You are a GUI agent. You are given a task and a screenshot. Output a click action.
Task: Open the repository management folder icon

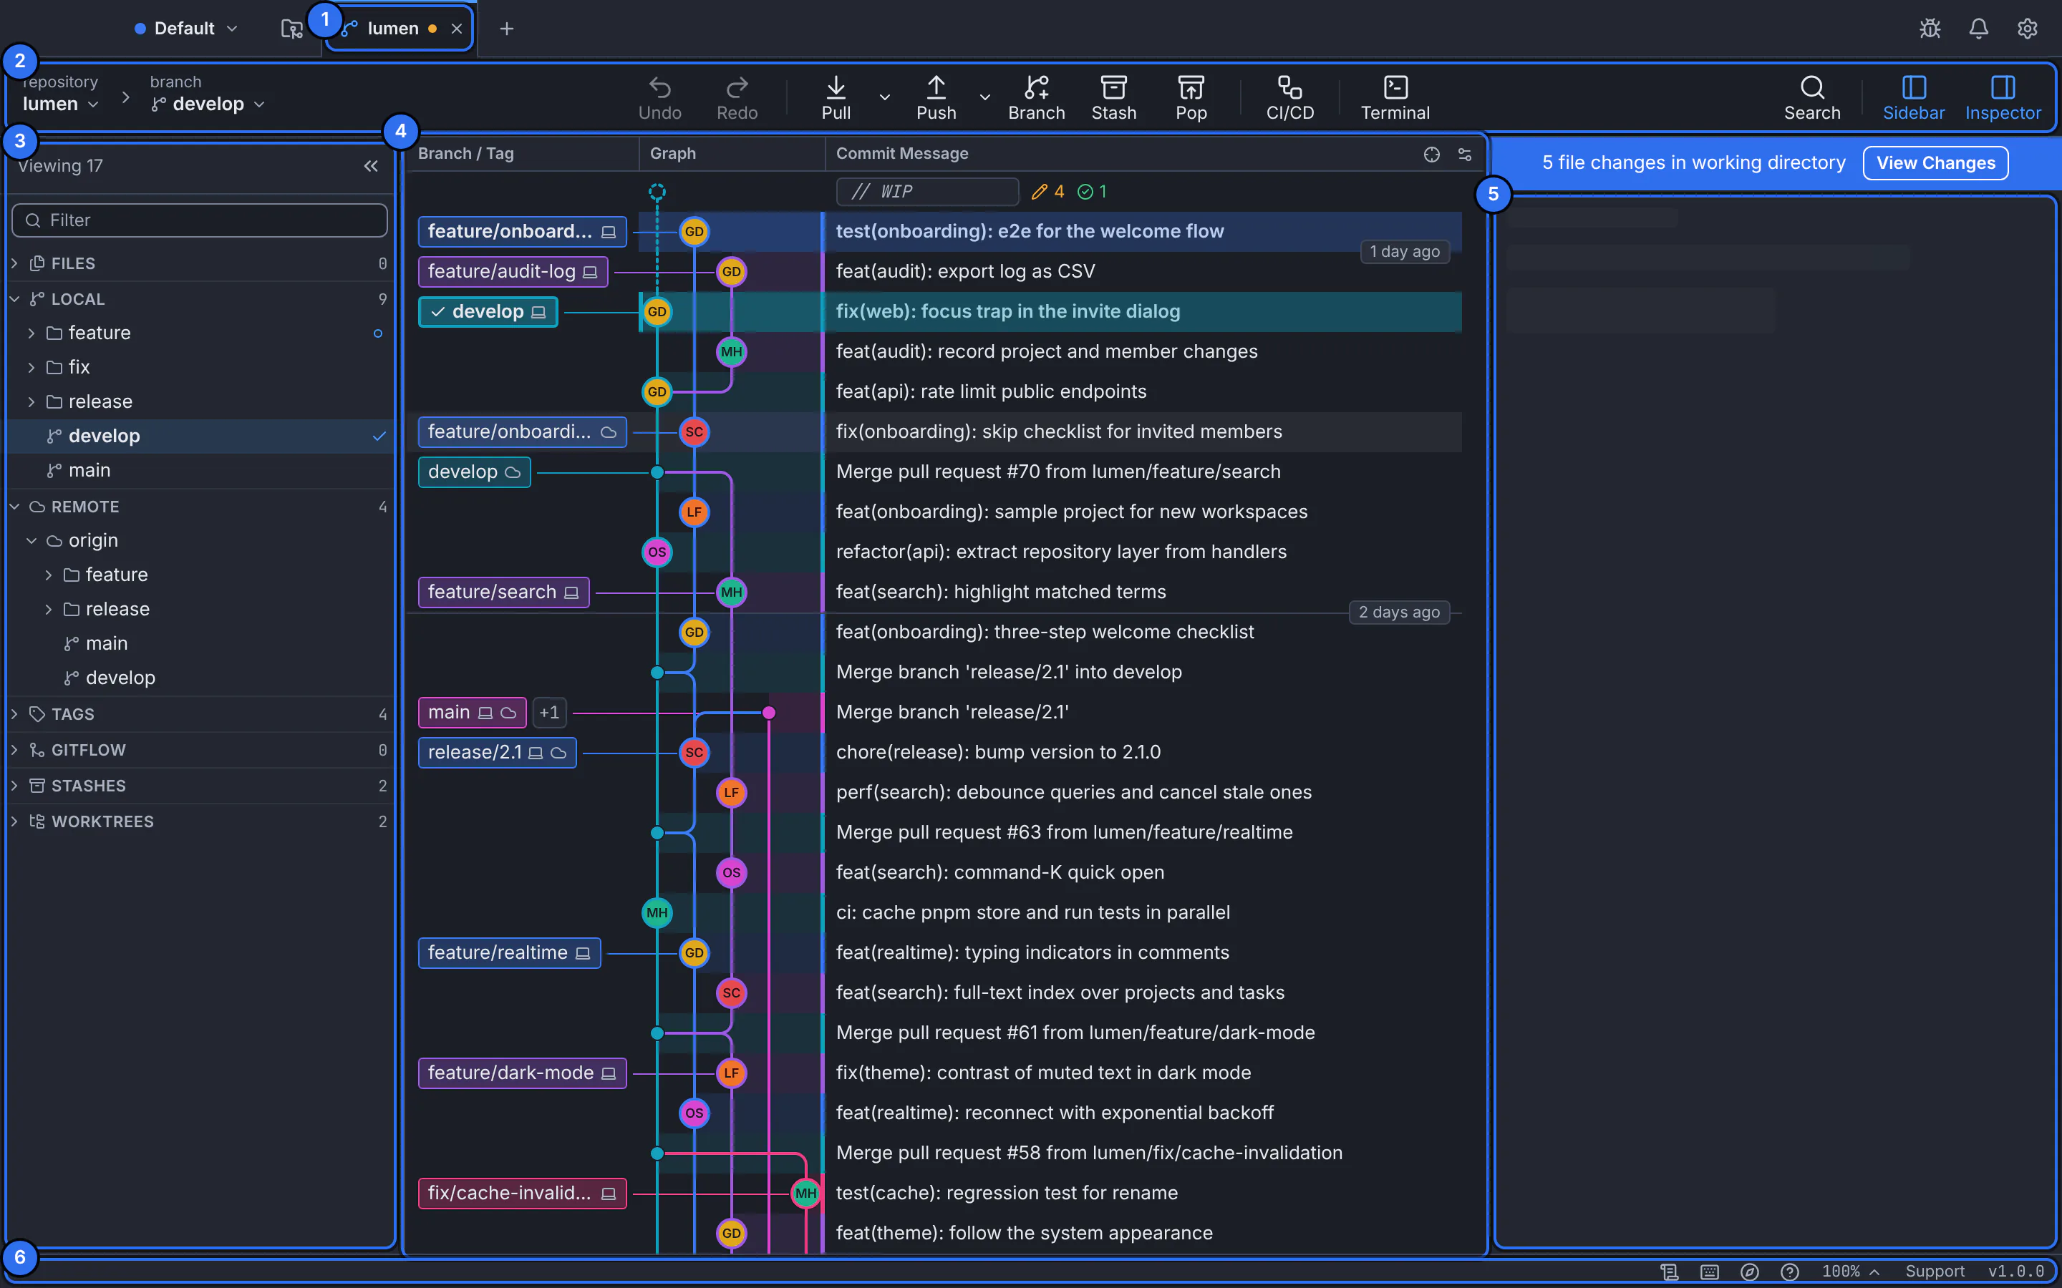291,29
